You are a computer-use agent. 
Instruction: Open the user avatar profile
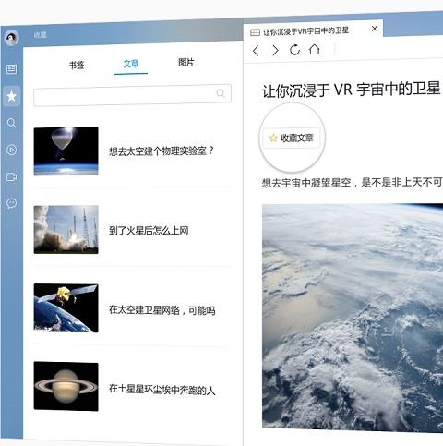(x=12, y=38)
